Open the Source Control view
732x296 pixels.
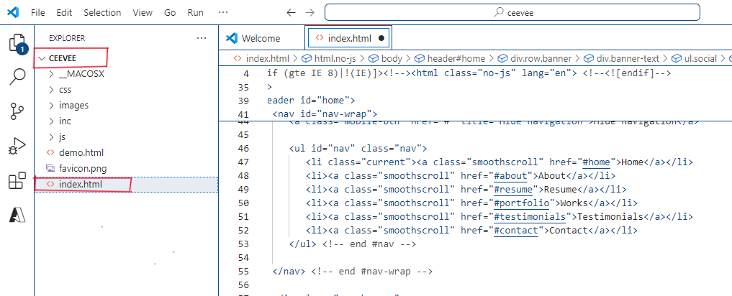(17, 112)
